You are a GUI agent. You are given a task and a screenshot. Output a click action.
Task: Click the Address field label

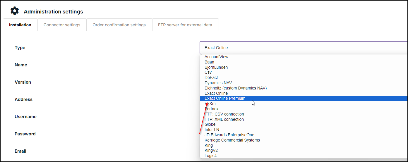(23, 99)
